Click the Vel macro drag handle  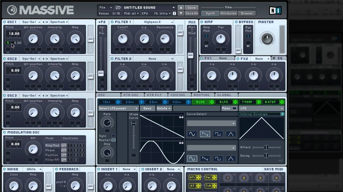(x=214, y=178)
